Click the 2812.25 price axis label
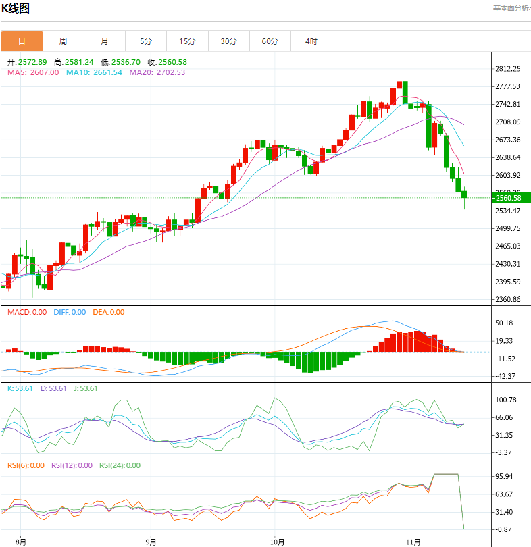531x547 pixels. click(508, 69)
